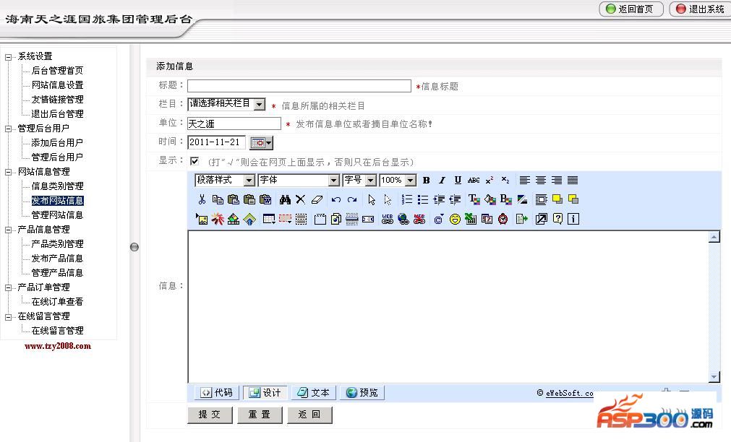The image size is (731, 442).
Task: Open 发布网站信息 in sidebar
Action: pos(57,201)
